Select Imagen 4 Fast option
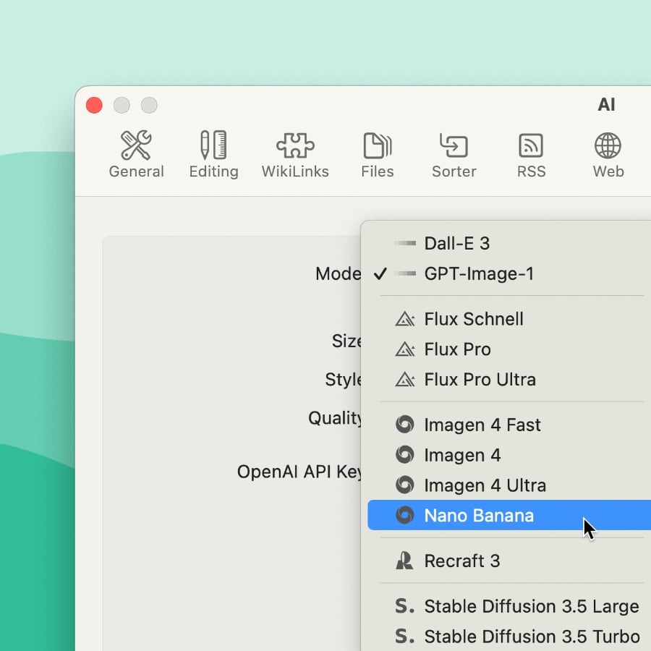Viewport: 651px width, 651px height. [x=482, y=425]
